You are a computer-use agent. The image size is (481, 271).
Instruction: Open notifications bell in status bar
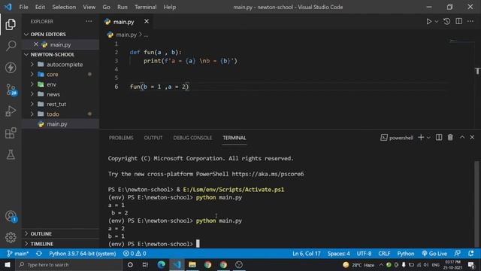(470, 254)
